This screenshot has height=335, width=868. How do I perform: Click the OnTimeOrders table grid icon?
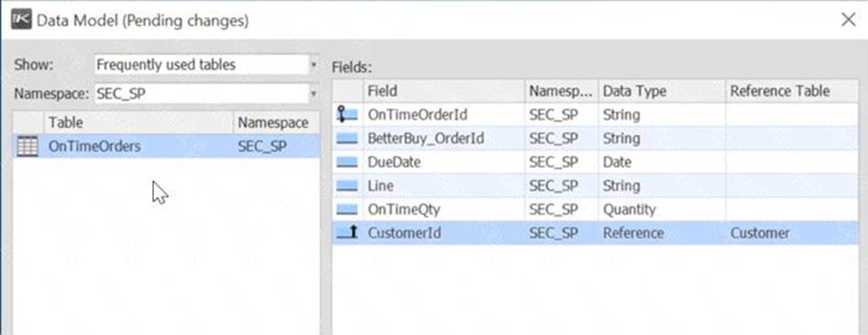(28, 147)
